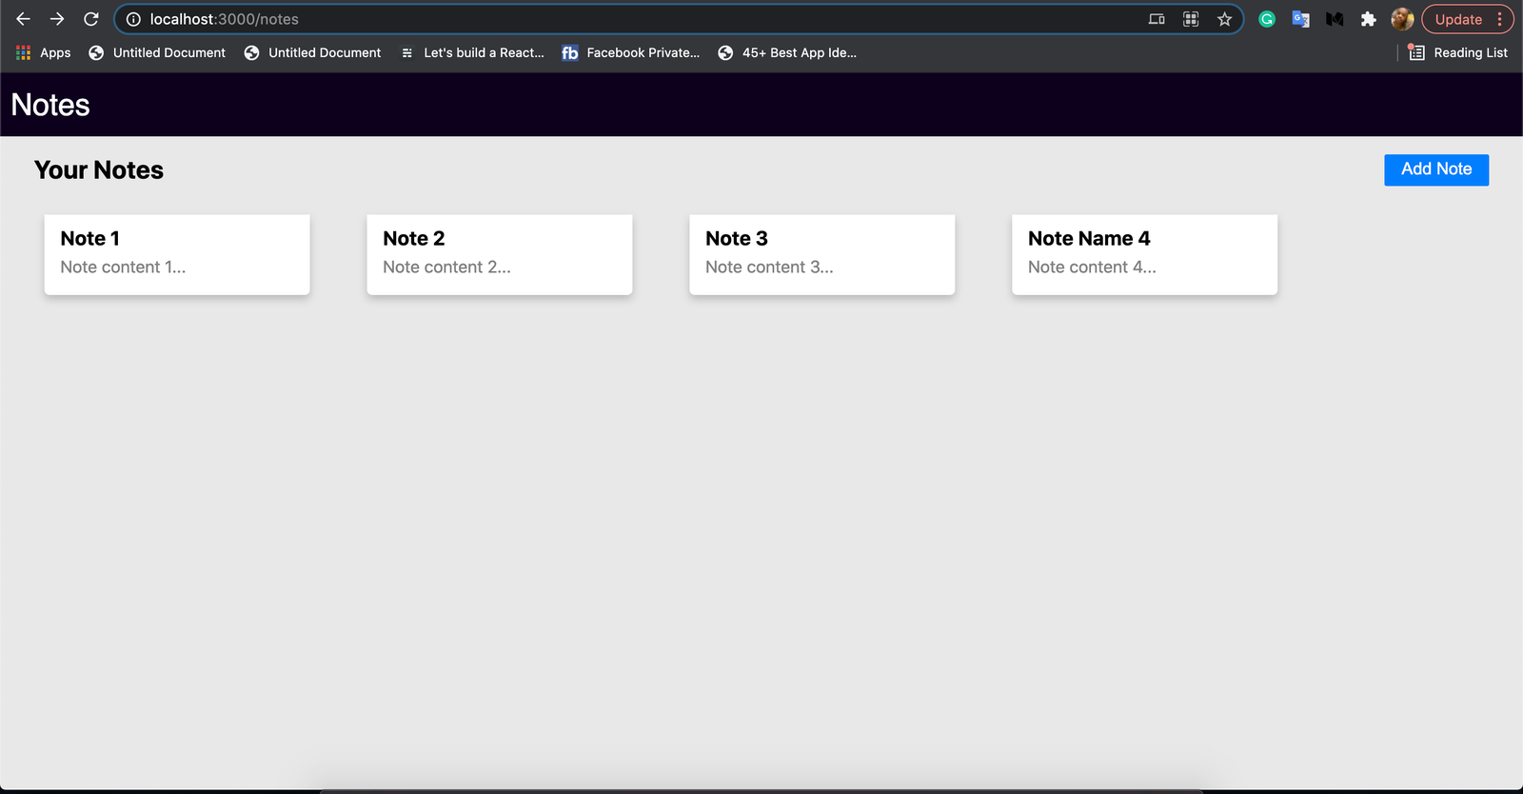1523x794 pixels.
Task: Open the Google Translate extension icon
Action: (1300, 19)
